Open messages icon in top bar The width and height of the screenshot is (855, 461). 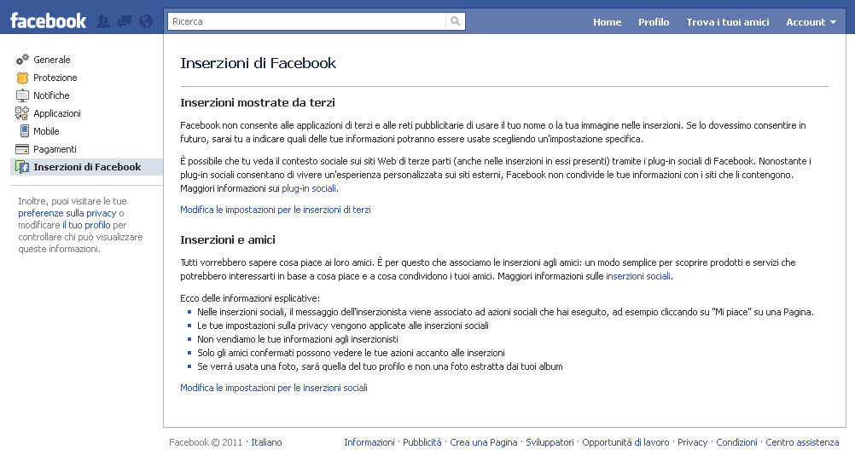click(x=125, y=22)
